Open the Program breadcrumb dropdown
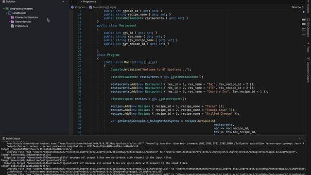The image size is (311, 175). click(x=80, y=7)
